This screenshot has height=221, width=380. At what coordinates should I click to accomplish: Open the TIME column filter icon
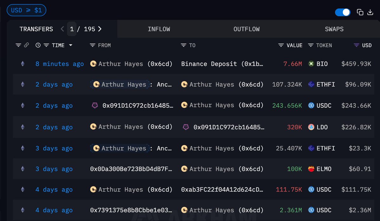click(x=46, y=45)
